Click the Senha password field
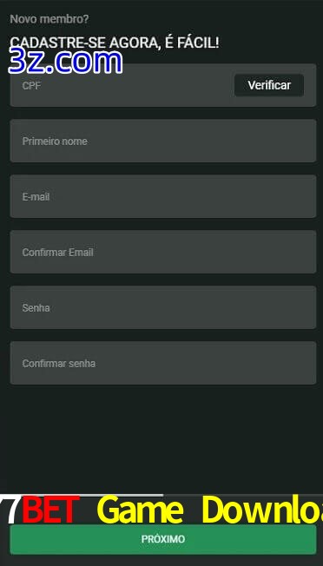 point(163,307)
